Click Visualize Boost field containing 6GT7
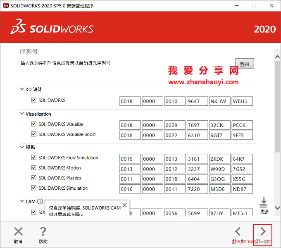 (x=220, y=135)
